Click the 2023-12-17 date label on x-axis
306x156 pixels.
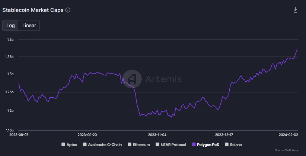point(224,135)
